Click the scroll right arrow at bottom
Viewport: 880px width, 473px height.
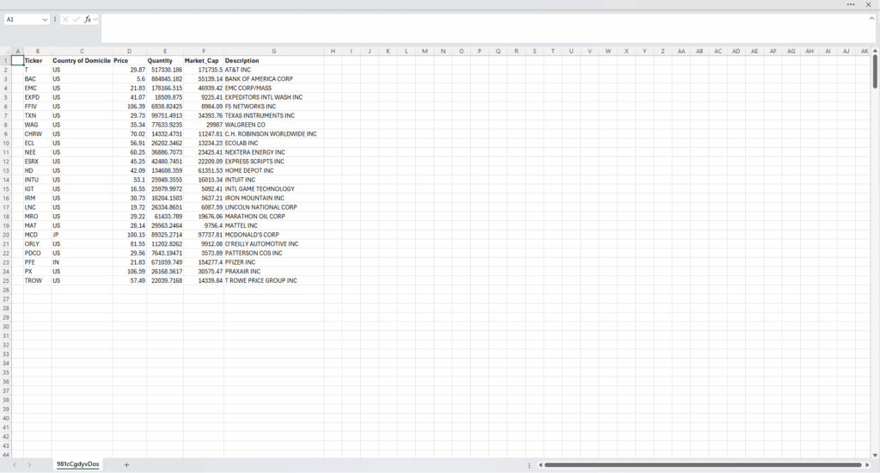(867, 465)
